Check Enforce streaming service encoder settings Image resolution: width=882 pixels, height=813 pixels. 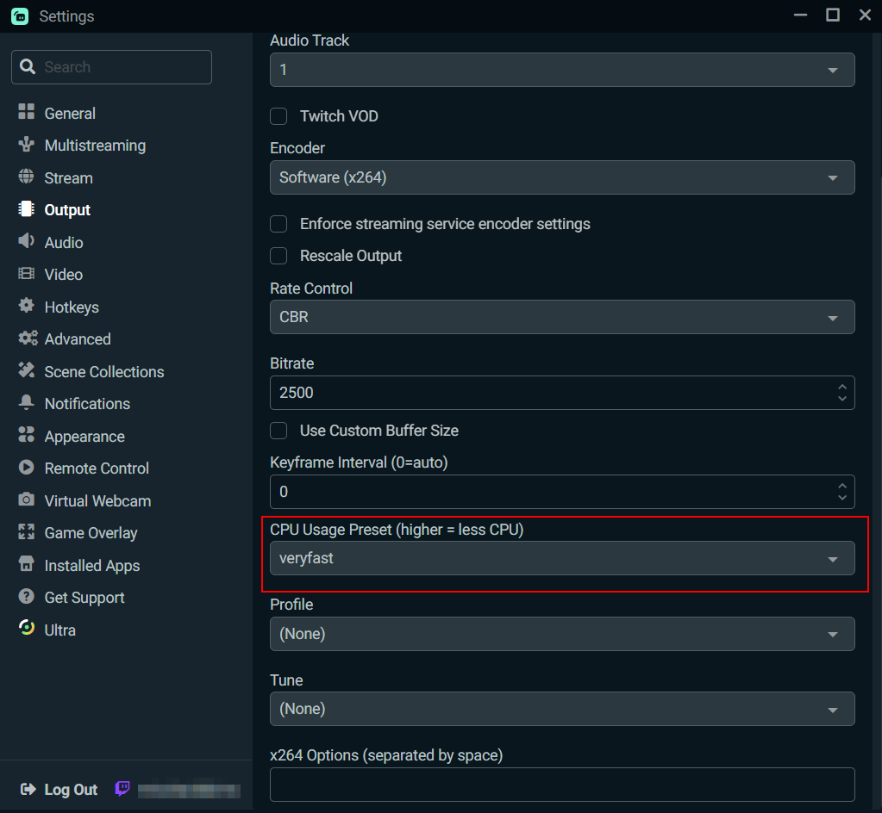point(278,224)
